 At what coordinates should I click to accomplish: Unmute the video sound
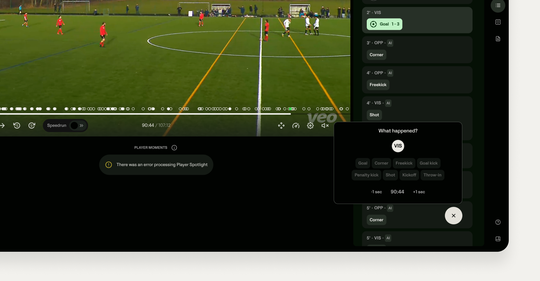[x=325, y=126]
